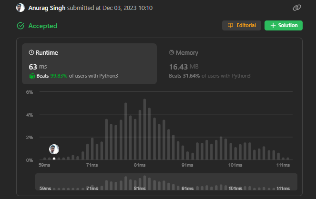Click the green Accepted checkmark icon
This screenshot has width=316, height=199.
click(x=20, y=26)
